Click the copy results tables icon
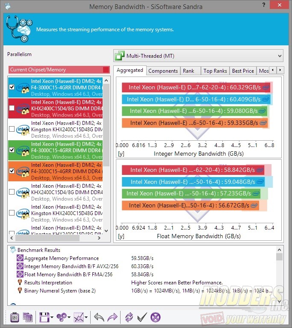292x328 pixels. point(28,318)
